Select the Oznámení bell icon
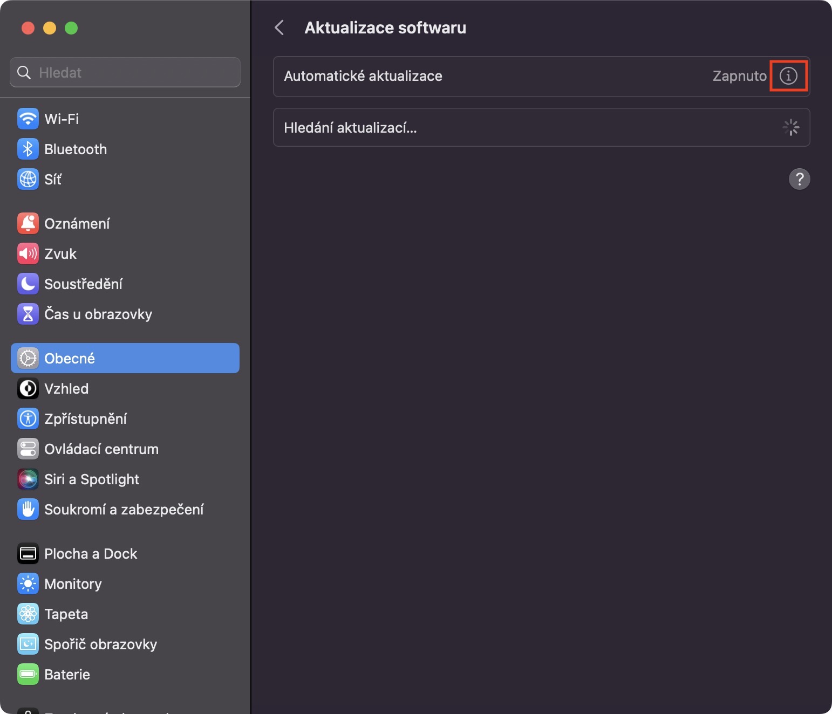The height and width of the screenshot is (714, 832). coord(28,223)
